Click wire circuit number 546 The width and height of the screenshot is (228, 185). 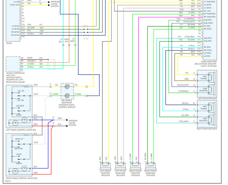click(x=41, y=34)
